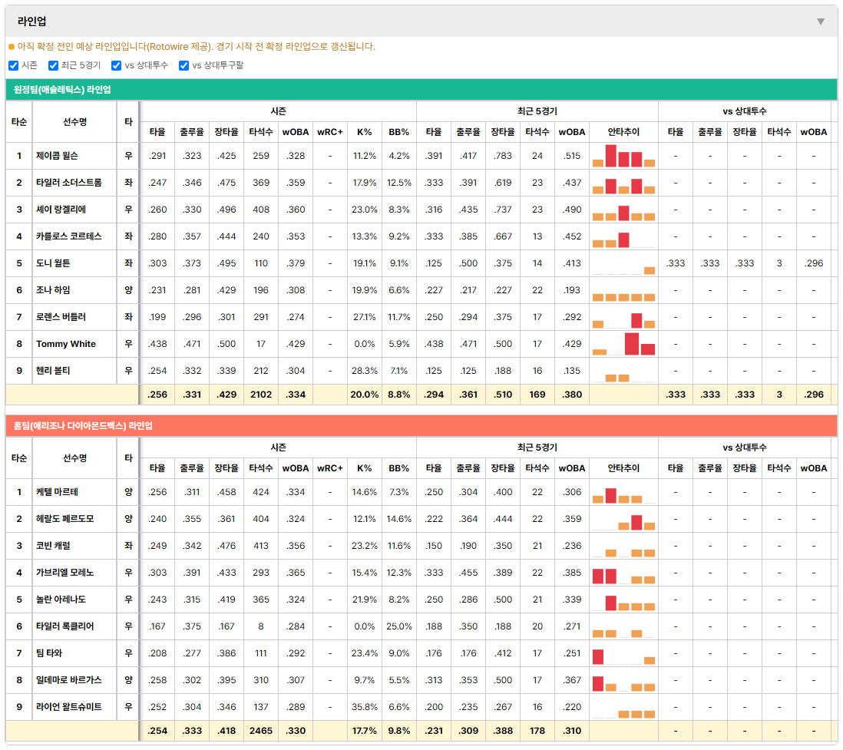Open player 타일러 소더스트롬

point(69,183)
